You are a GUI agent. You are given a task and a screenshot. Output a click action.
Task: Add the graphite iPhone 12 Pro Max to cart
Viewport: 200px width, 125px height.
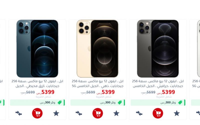158,113
